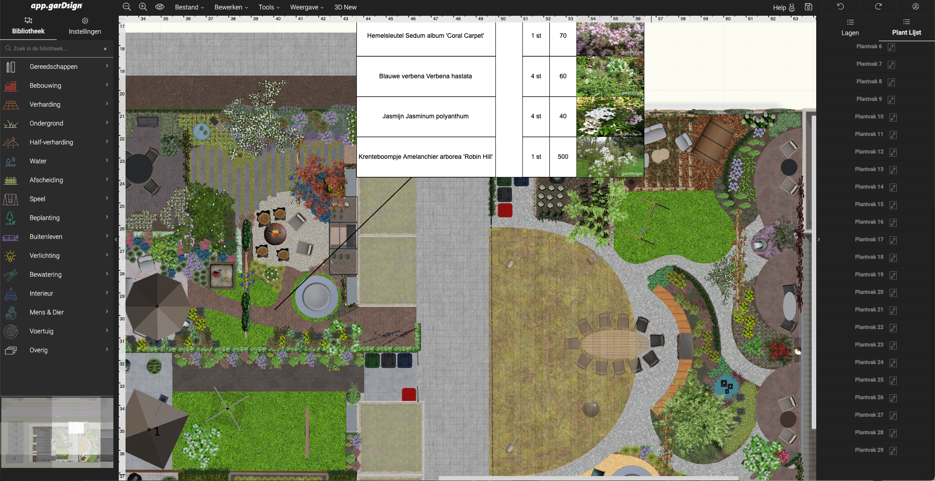
Task: Open the Bestand dropdown menu
Action: pos(189,7)
